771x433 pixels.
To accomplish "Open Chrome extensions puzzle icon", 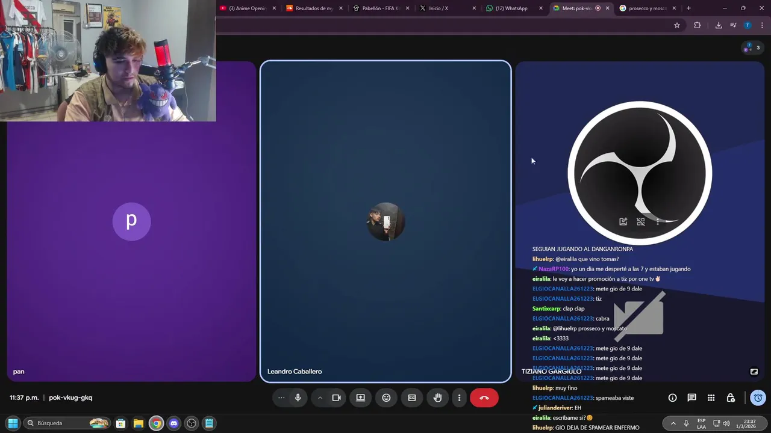I will (x=698, y=25).
